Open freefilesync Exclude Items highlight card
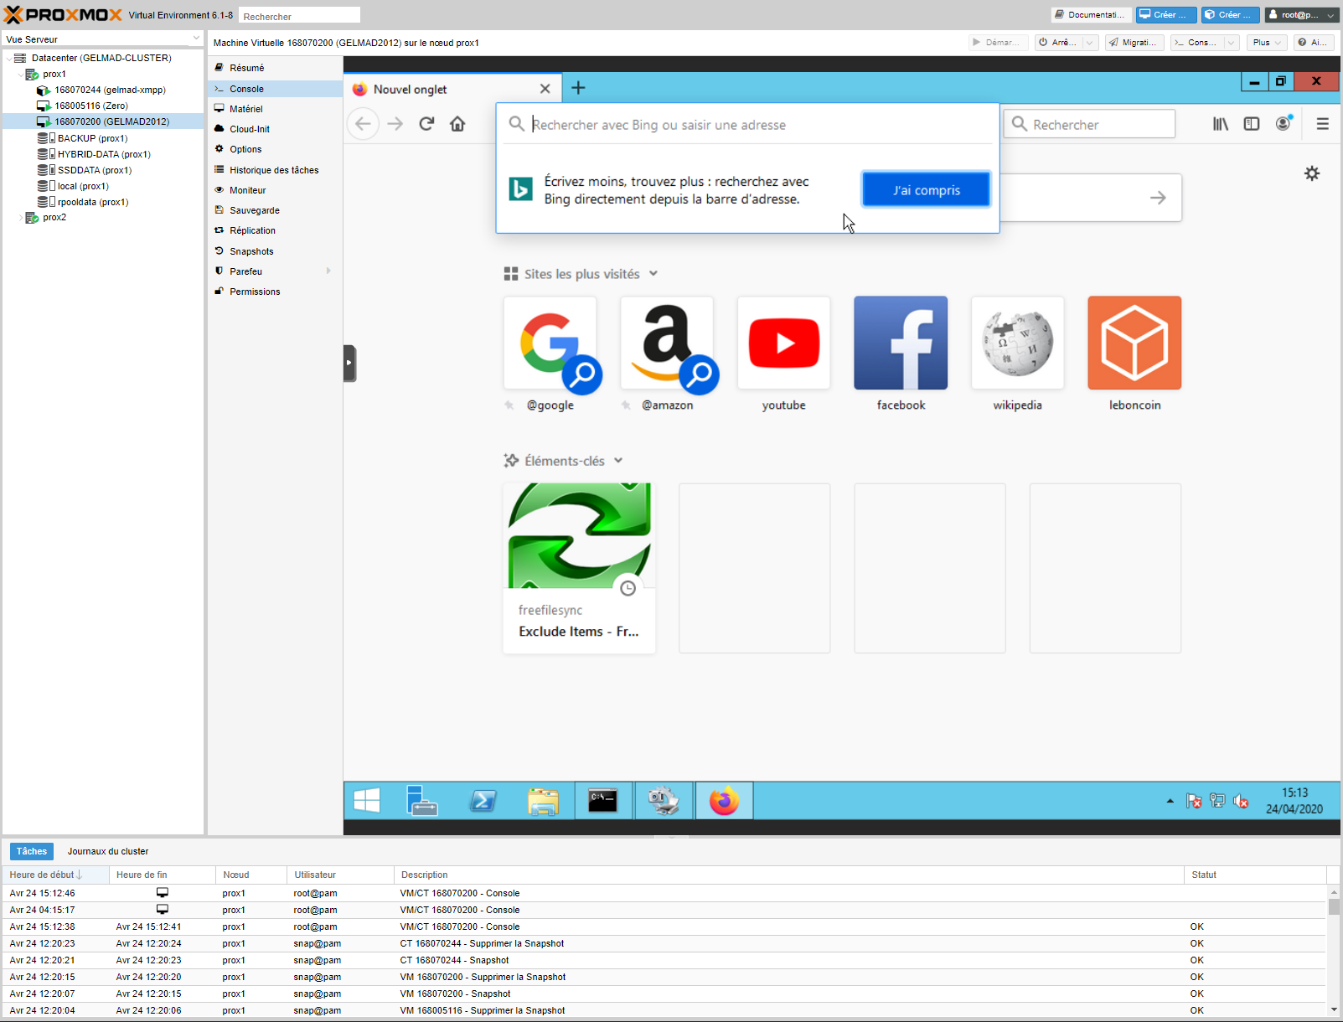Image resolution: width=1343 pixels, height=1022 pixels. coord(579,568)
